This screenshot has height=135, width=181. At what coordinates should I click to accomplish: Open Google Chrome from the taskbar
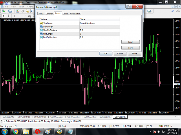click(15, 132)
